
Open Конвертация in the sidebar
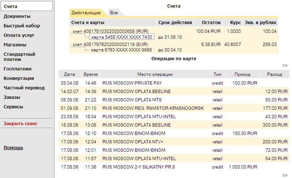point(19,78)
